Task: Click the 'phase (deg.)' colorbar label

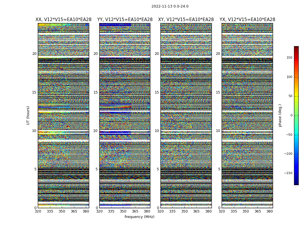Action: 280,115
